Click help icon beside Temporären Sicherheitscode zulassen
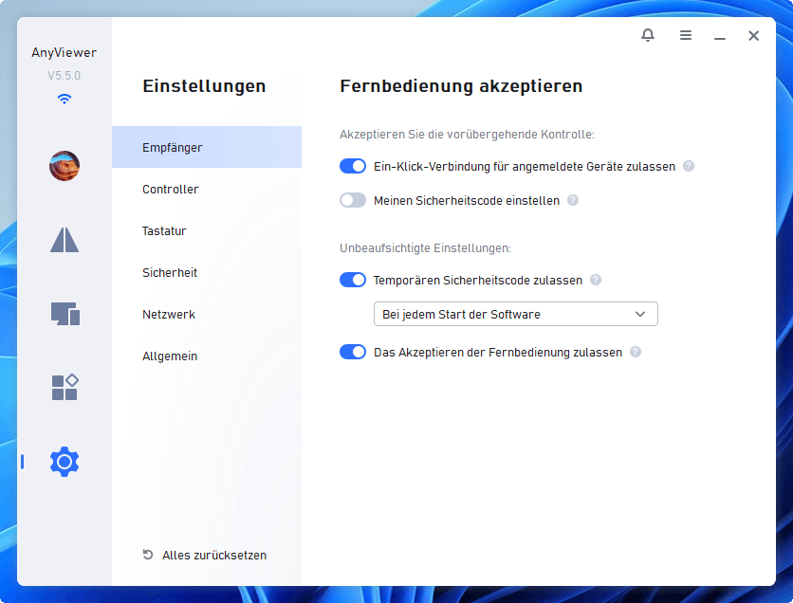The image size is (793, 603). 596,280
